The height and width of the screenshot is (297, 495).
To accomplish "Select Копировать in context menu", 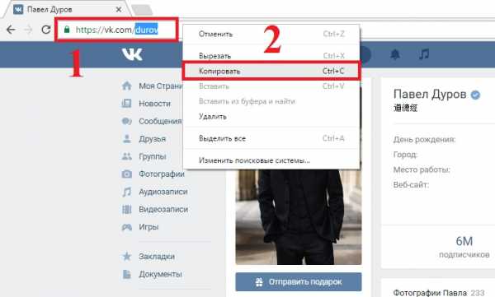I will click(271, 72).
